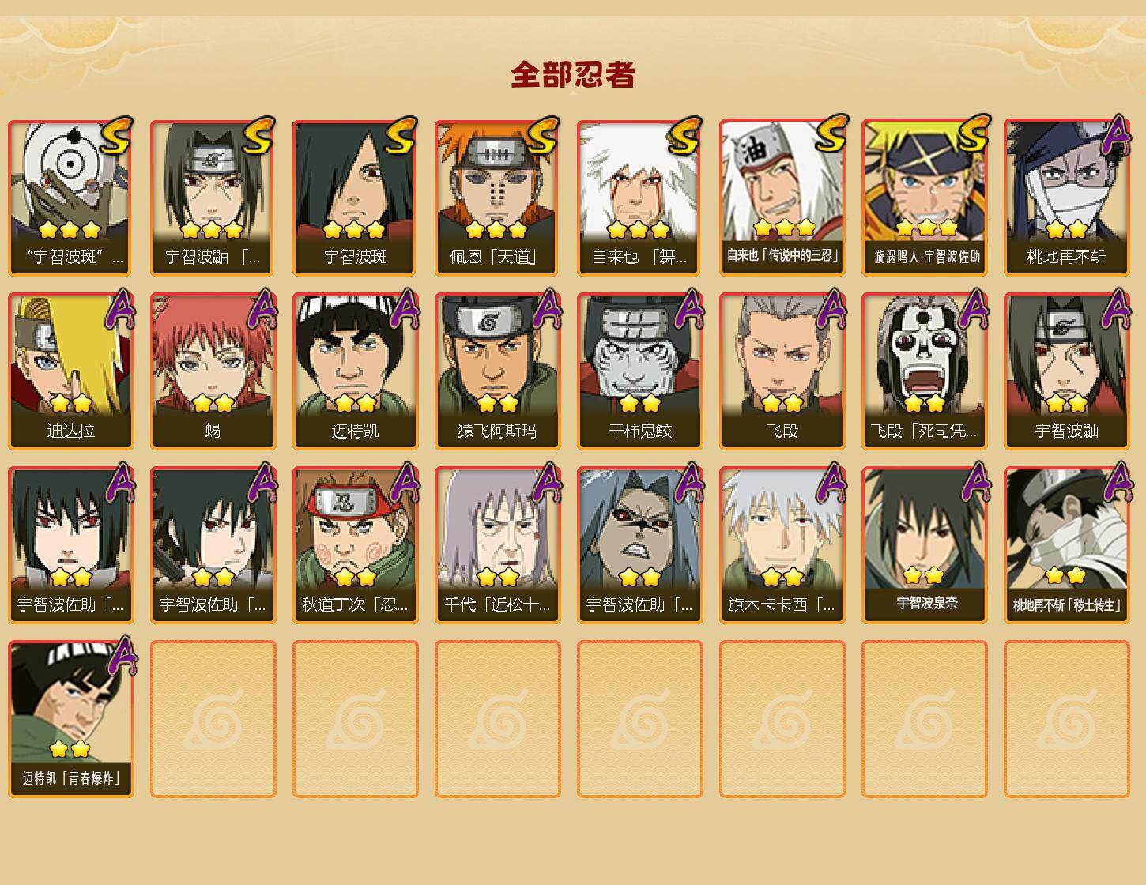Click the 秋道丁次「忍…」 card
Image resolution: width=1146 pixels, height=885 pixels.
click(355, 545)
